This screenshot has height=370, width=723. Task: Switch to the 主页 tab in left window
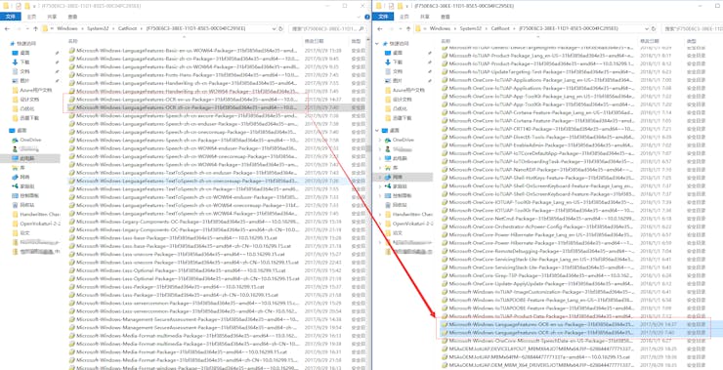pos(32,17)
